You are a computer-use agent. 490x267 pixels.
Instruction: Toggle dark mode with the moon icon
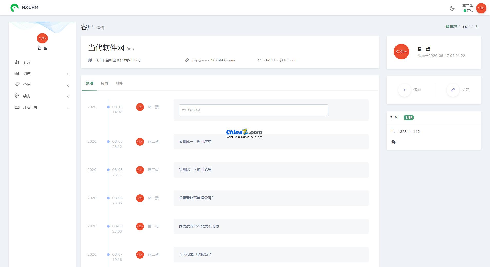pyautogui.click(x=452, y=8)
